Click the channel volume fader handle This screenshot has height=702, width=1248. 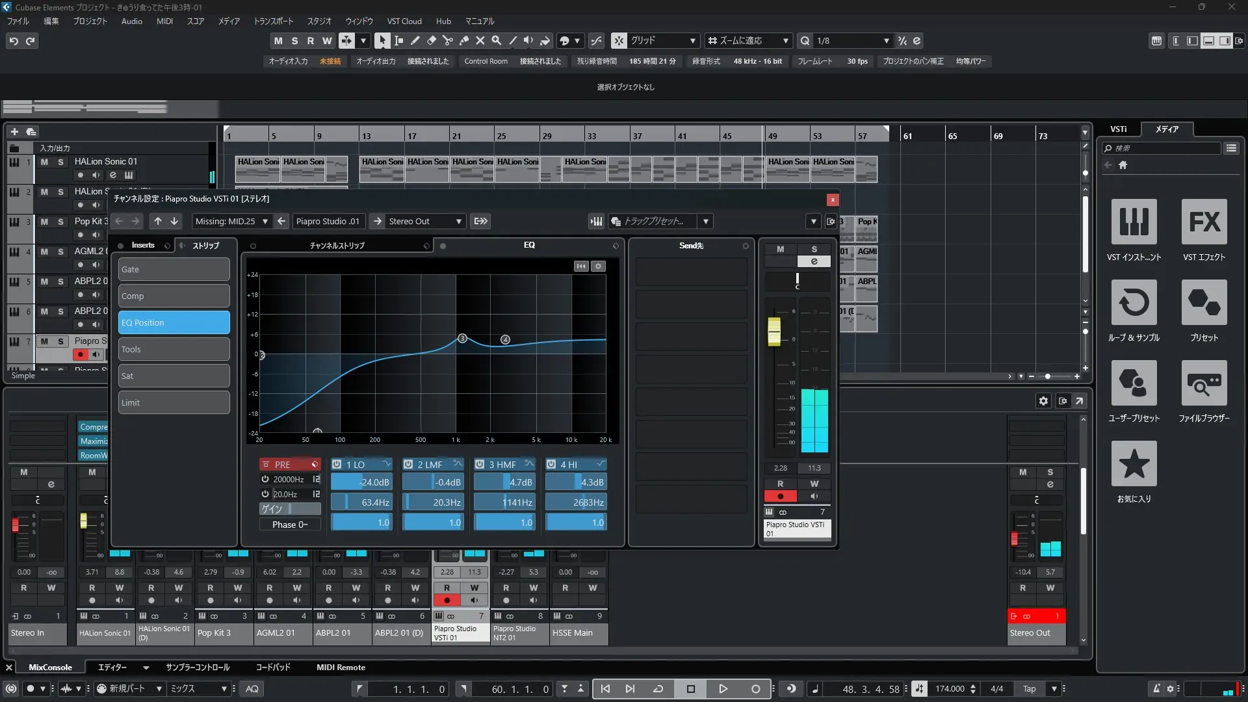click(x=774, y=331)
